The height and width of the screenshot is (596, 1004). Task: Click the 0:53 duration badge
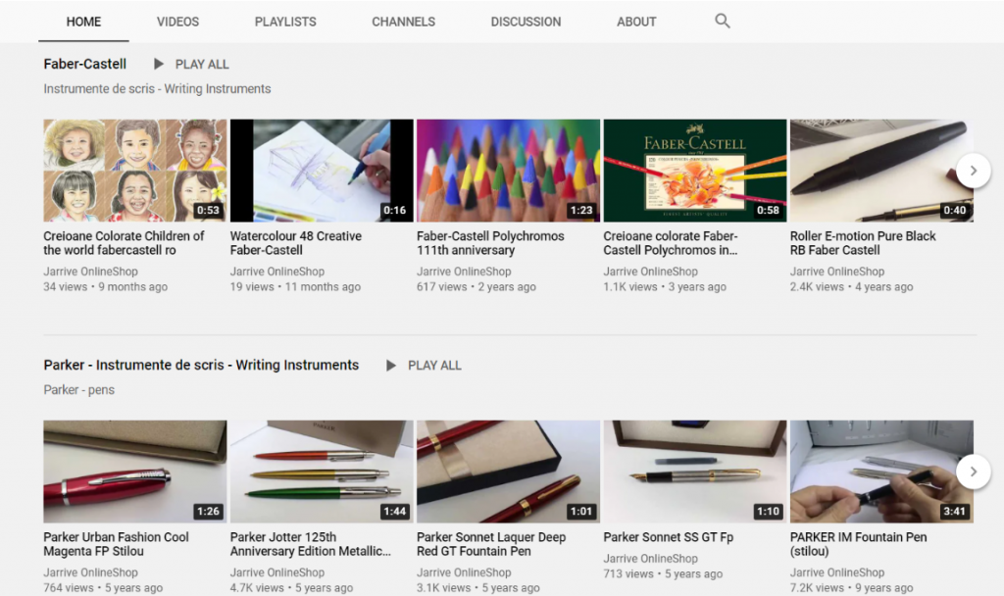[x=208, y=210]
